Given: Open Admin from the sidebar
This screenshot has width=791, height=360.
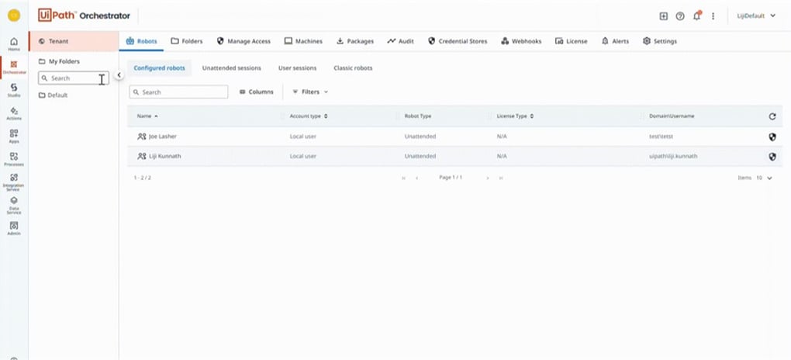Looking at the screenshot, I should pyautogui.click(x=14, y=229).
